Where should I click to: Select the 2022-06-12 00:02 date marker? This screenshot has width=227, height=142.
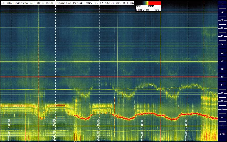click(98, 130)
